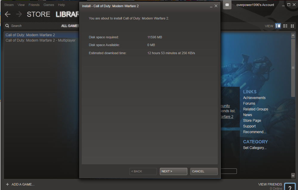Switch to grid view icon
Viewport: 298px width, 190px height.
[292, 26]
